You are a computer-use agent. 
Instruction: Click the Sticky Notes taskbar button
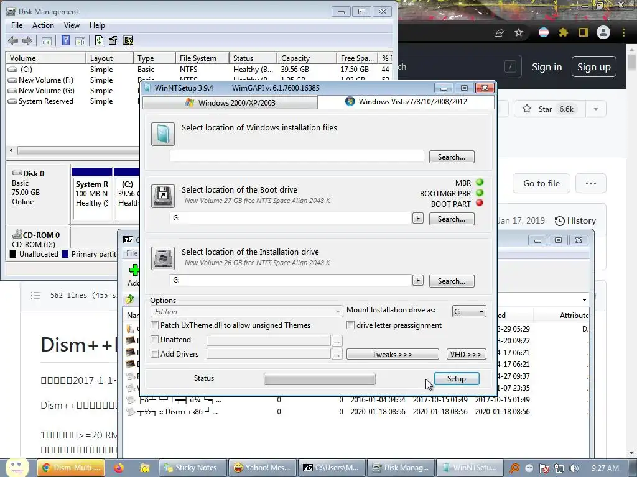pos(193,468)
